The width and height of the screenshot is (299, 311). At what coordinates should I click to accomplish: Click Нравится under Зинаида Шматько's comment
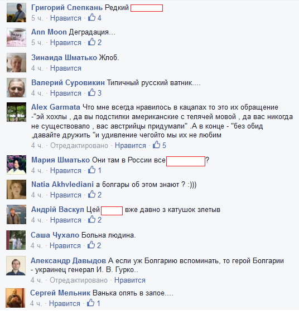[x=66, y=68]
